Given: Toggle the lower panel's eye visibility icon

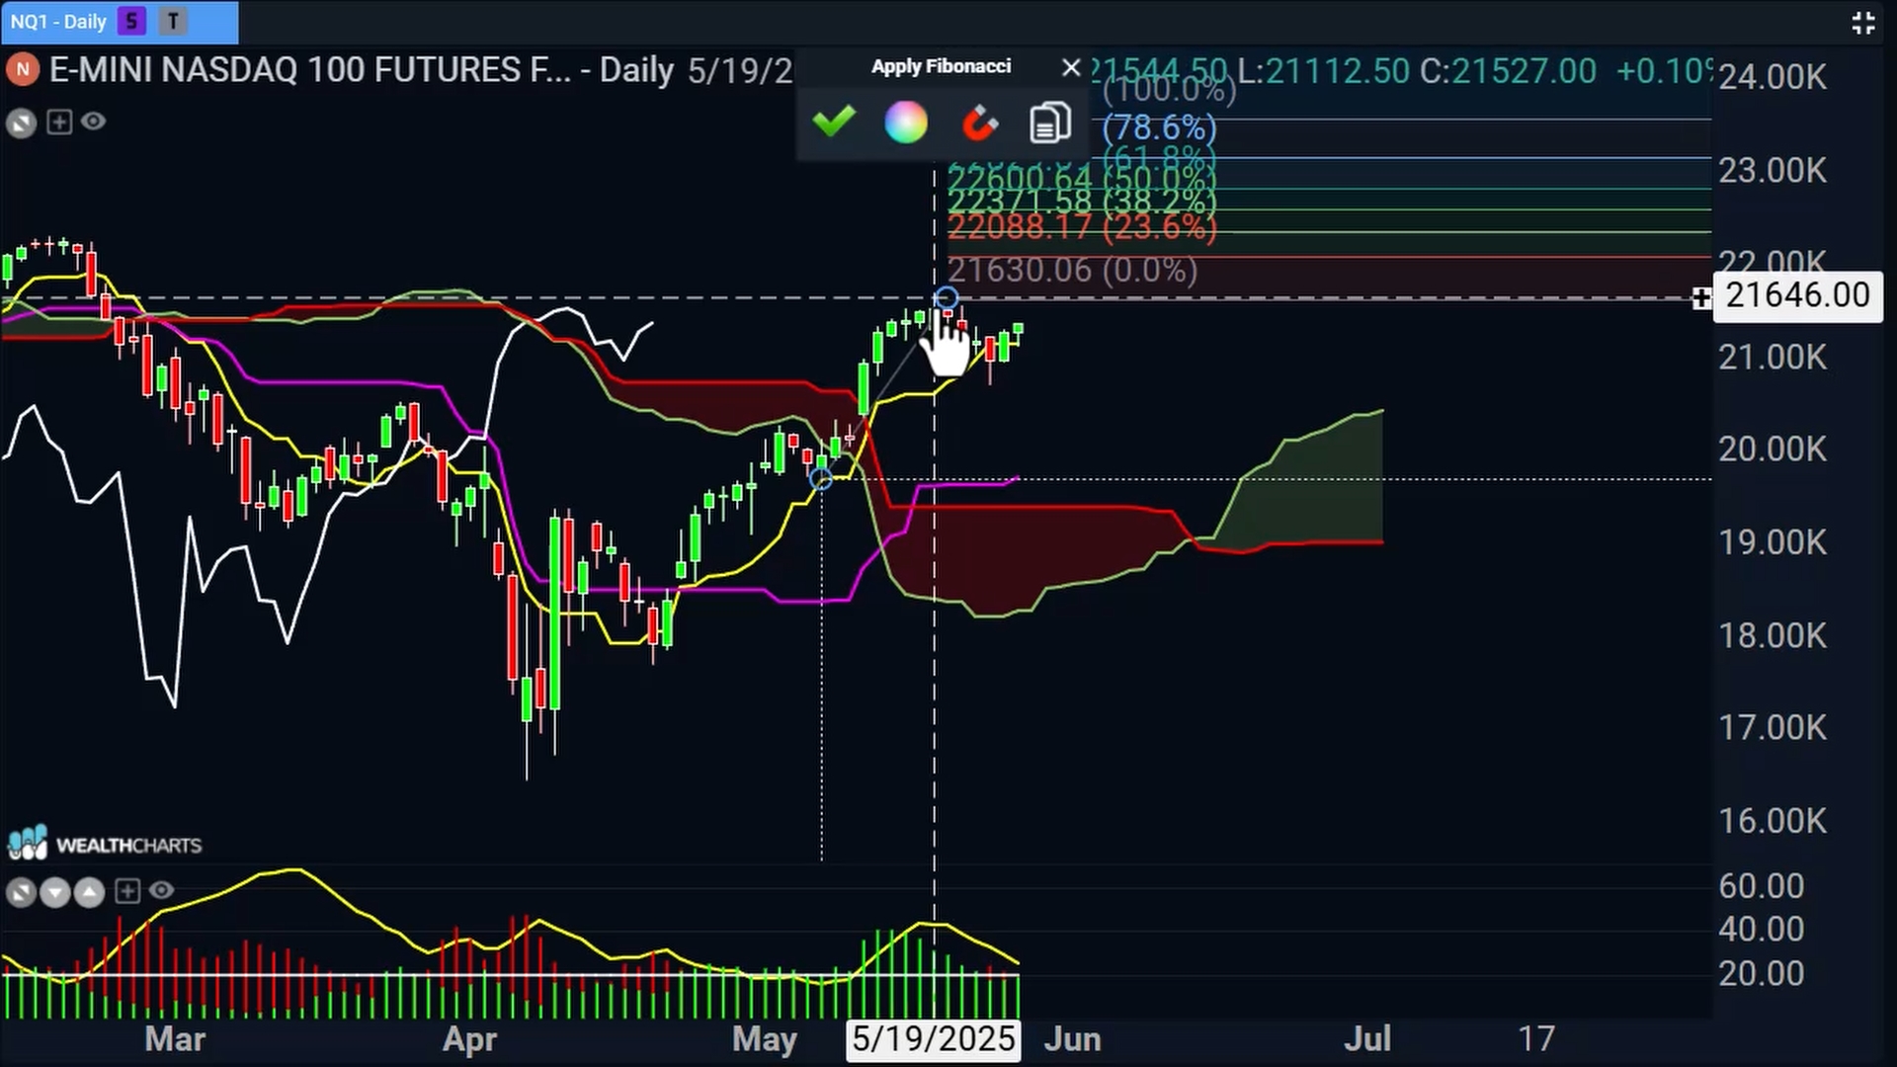Looking at the screenshot, I should (x=162, y=891).
